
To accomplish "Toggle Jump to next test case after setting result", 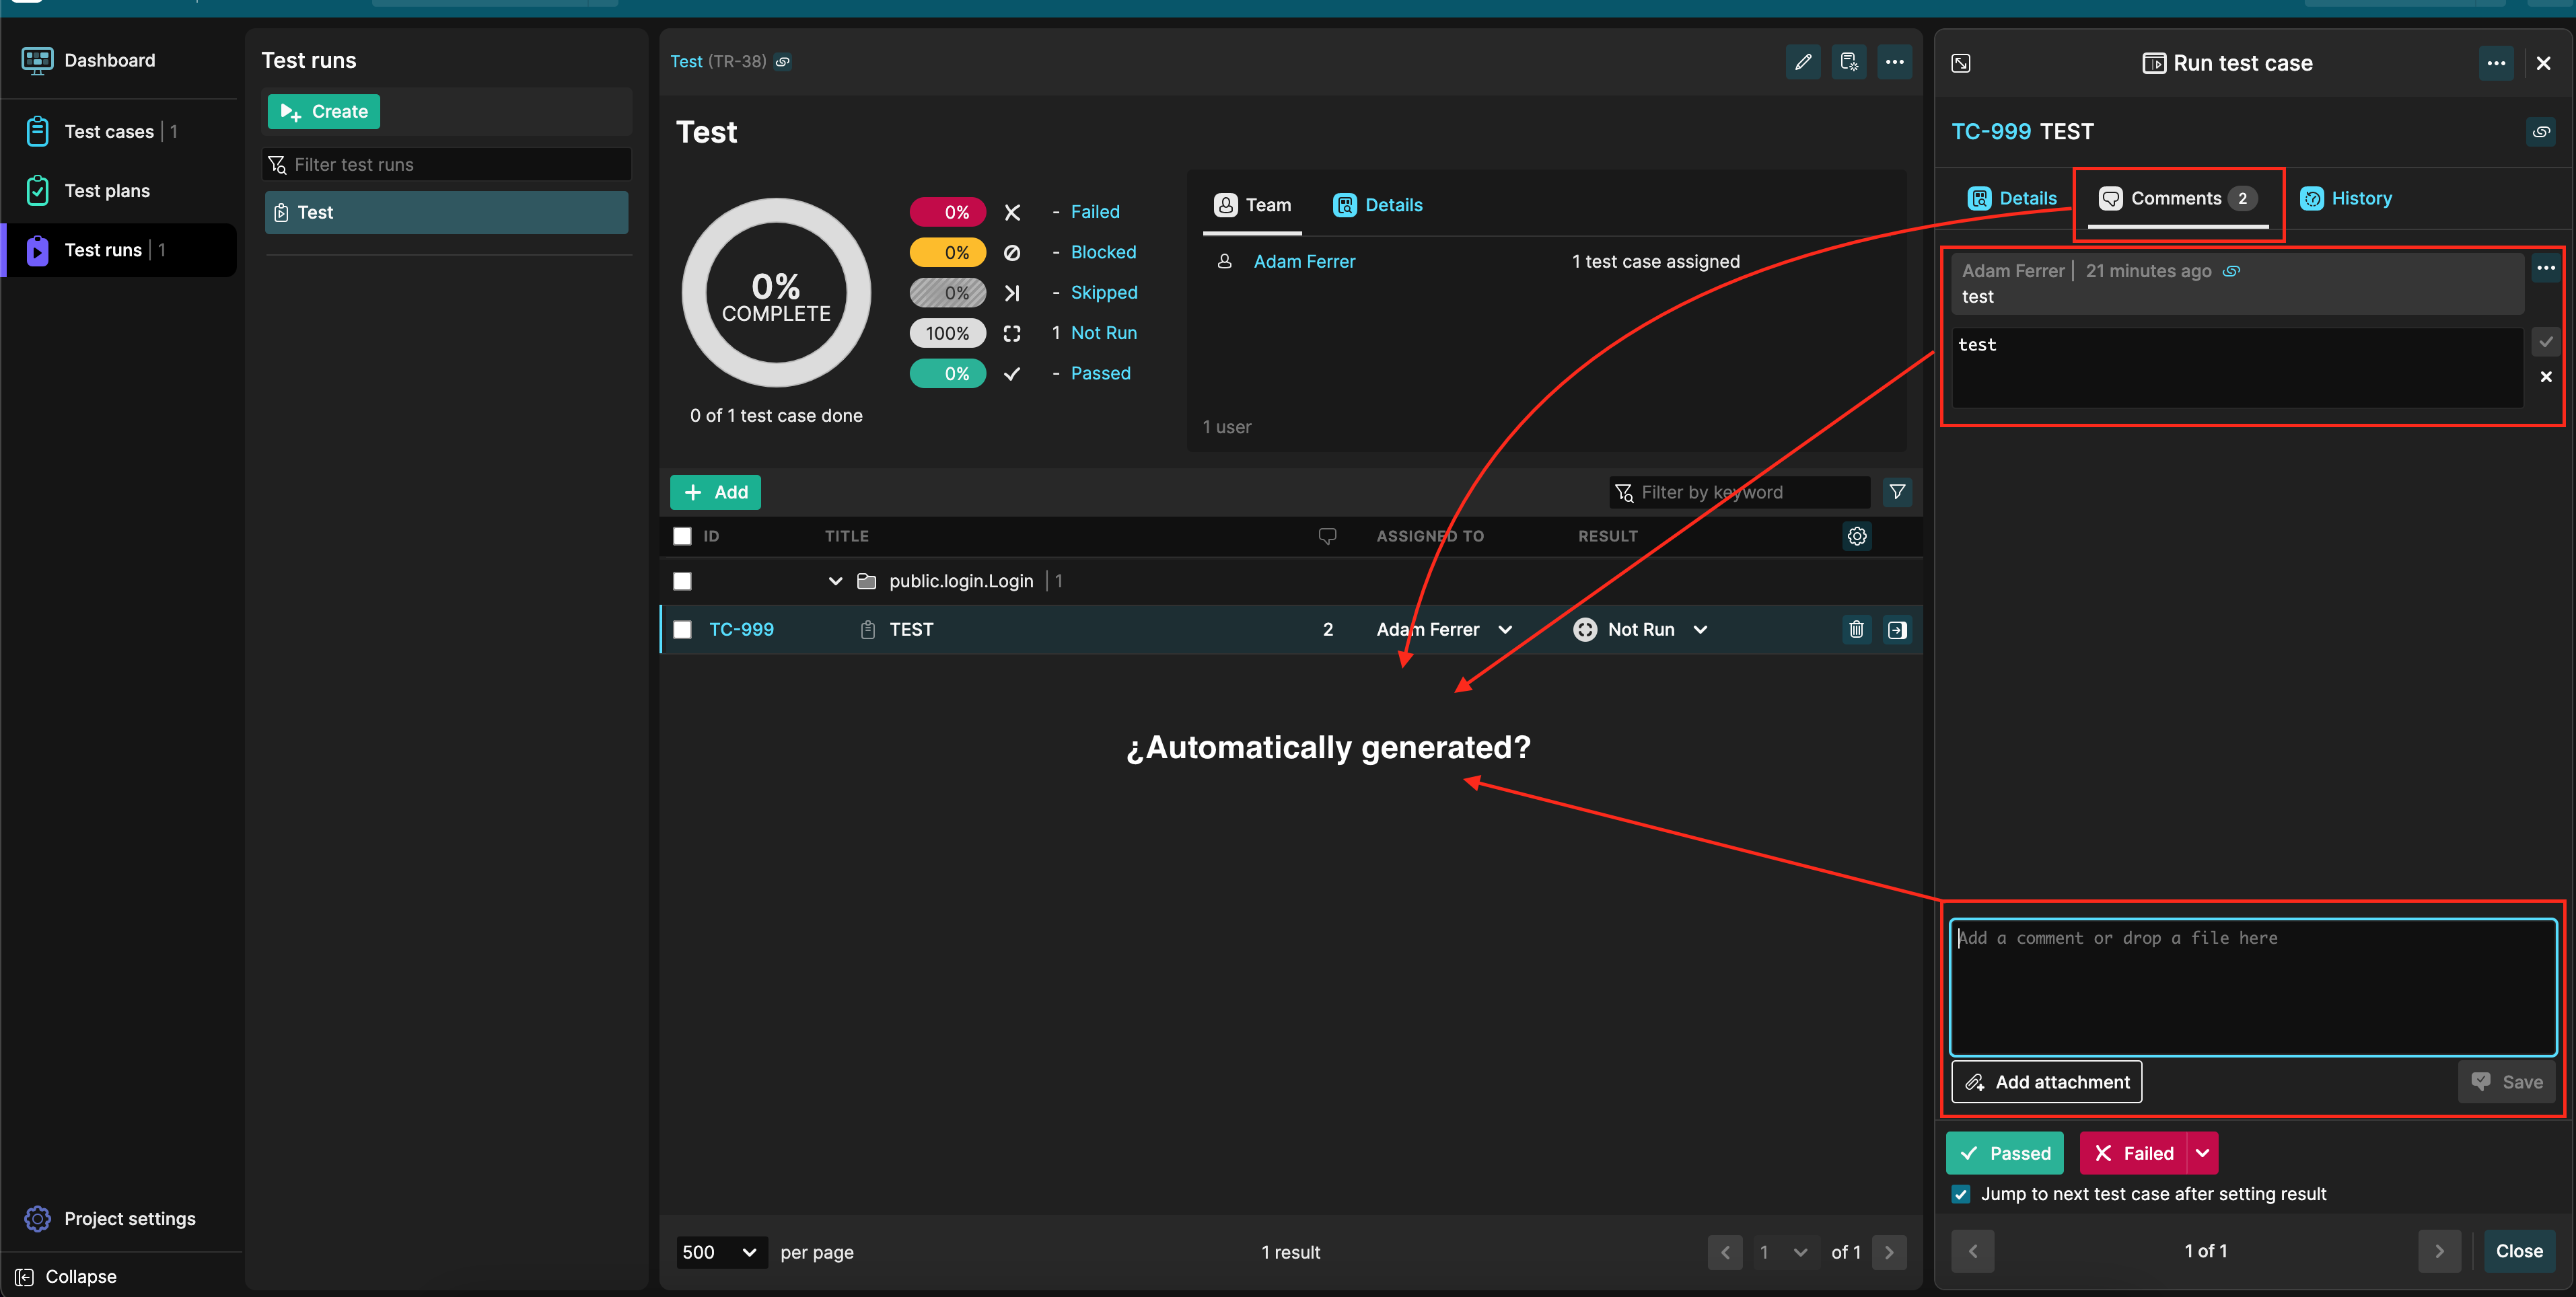I will pyautogui.click(x=1961, y=1194).
